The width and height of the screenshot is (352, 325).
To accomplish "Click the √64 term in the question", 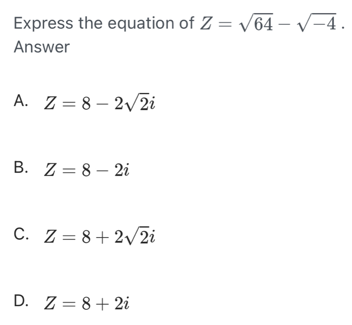I will click(x=256, y=23).
